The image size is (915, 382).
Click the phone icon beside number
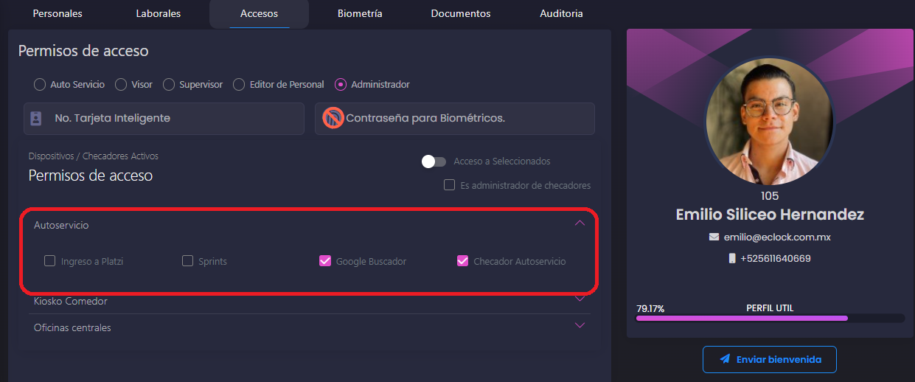pyautogui.click(x=732, y=259)
